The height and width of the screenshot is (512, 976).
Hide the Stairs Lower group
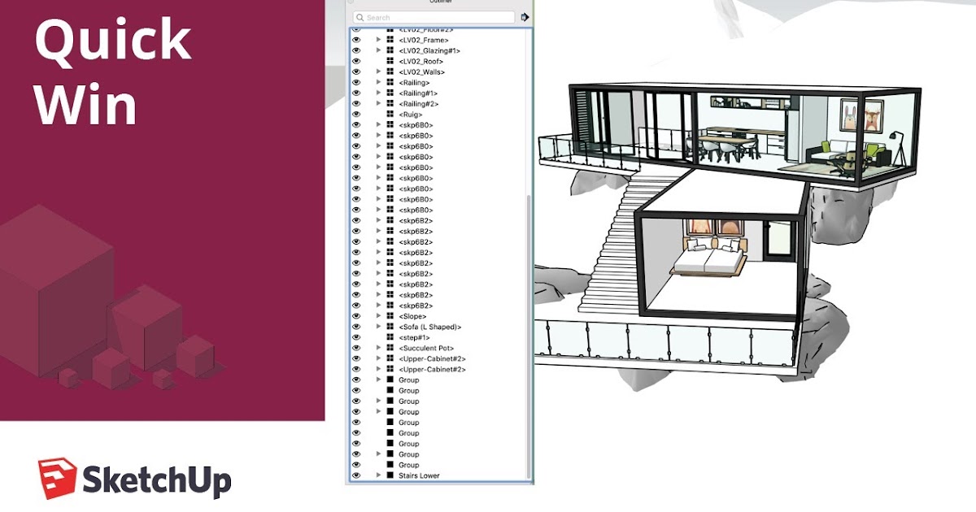coord(355,476)
